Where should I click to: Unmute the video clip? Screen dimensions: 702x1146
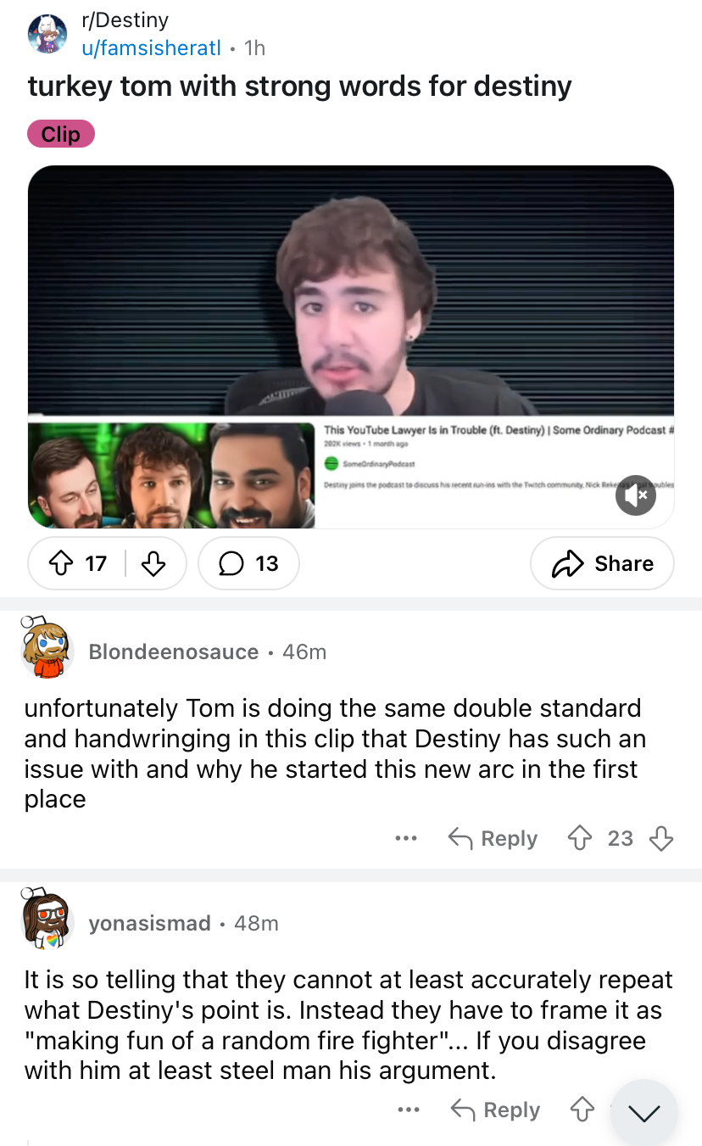click(635, 495)
